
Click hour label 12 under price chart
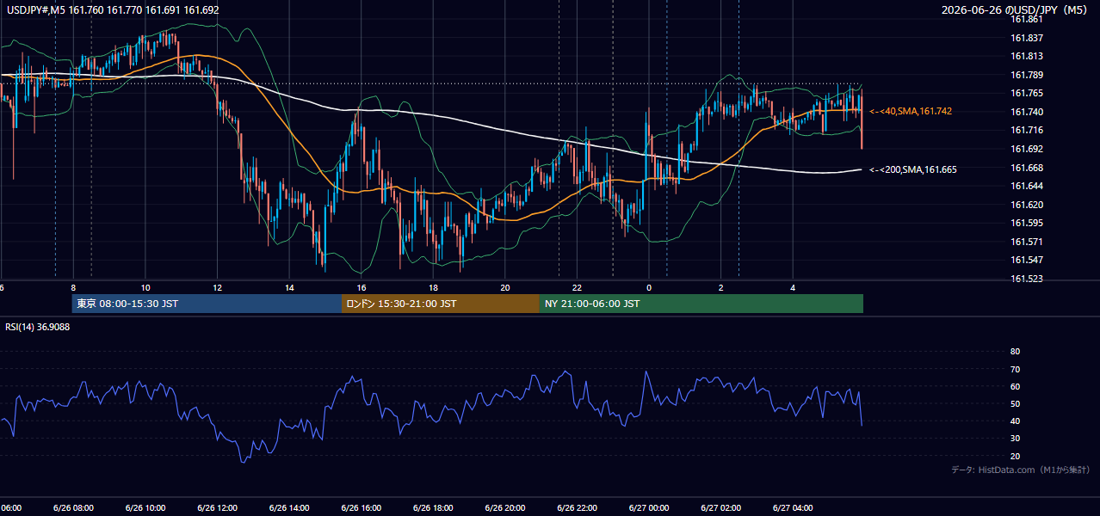click(217, 287)
